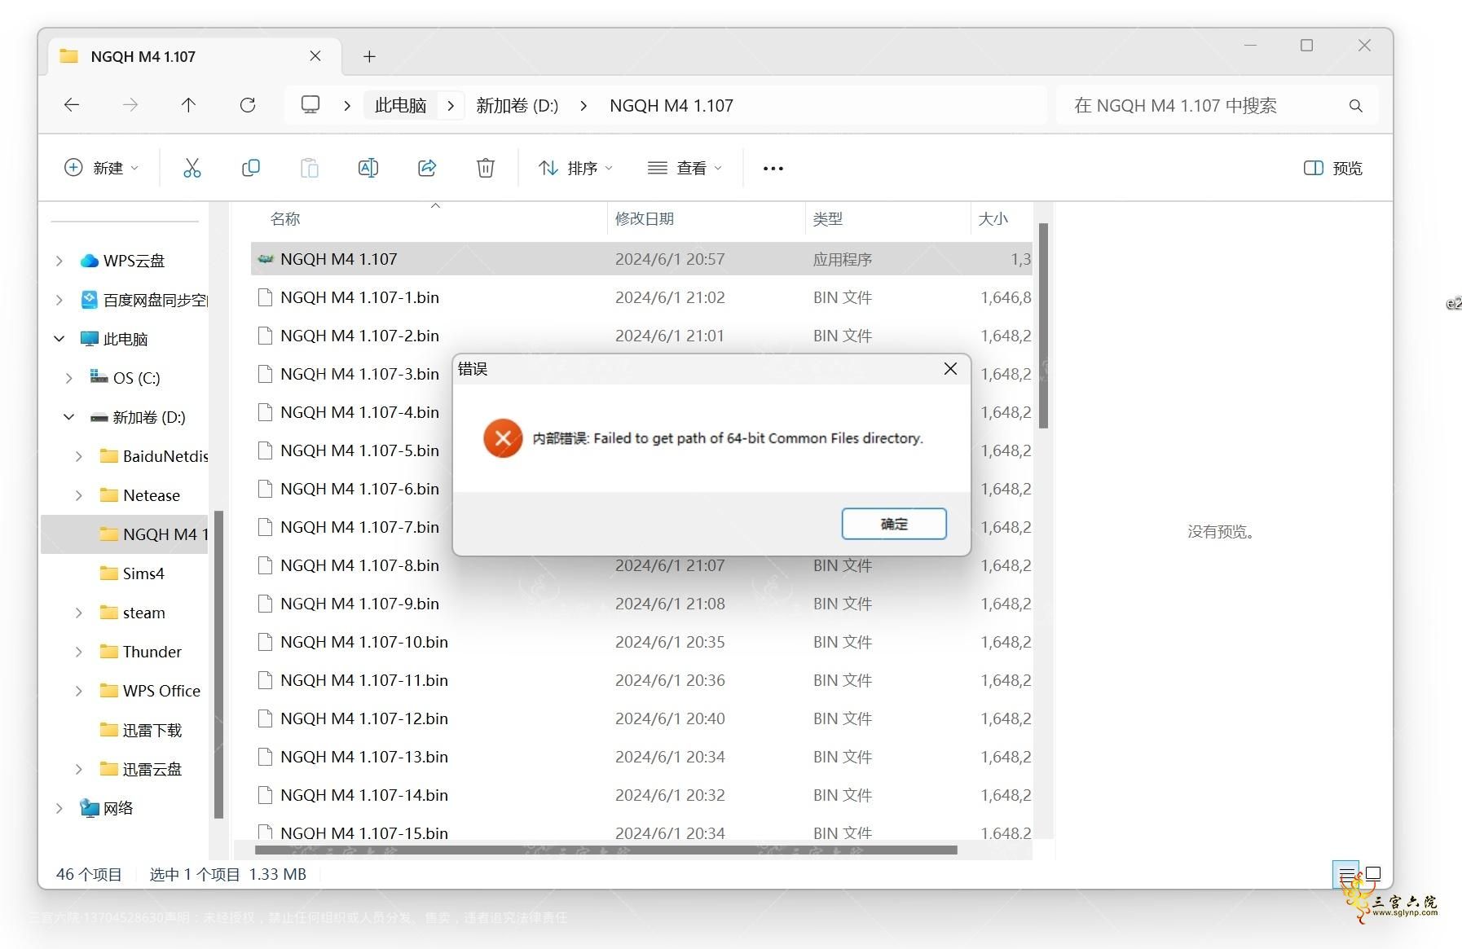Viewport: 1462px width, 949px height.
Task: Go forward with the right arrow
Action: click(x=130, y=105)
